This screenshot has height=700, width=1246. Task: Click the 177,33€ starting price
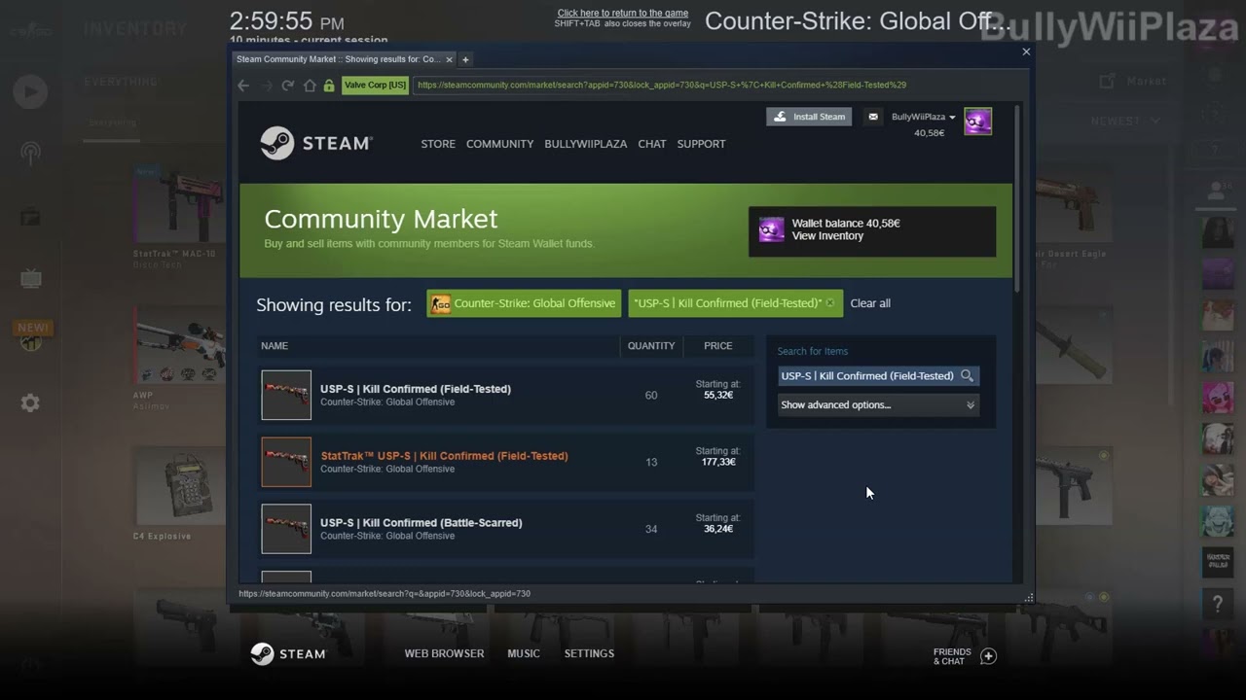(x=718, y=463)
